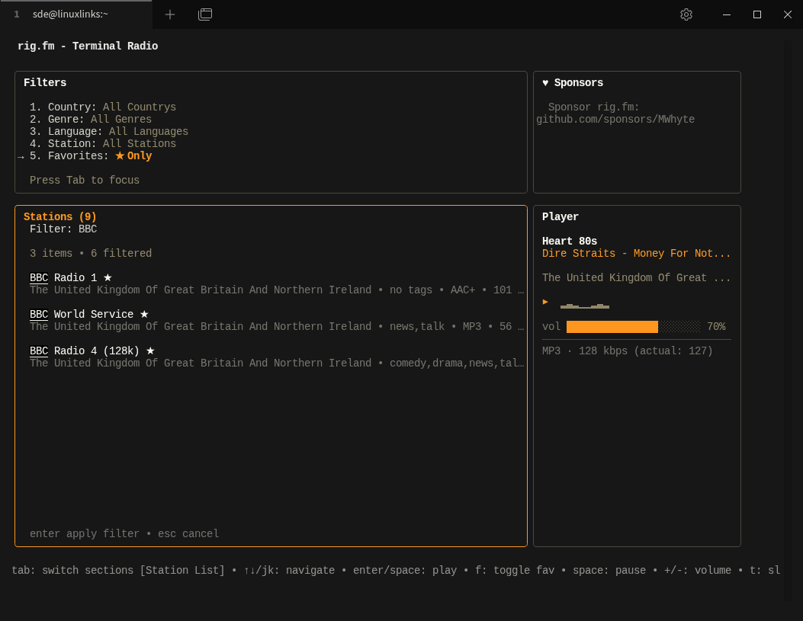This screenshot has width=803, height=621.
Task: Select the Station filter All Stations
Action: (139, 144)
